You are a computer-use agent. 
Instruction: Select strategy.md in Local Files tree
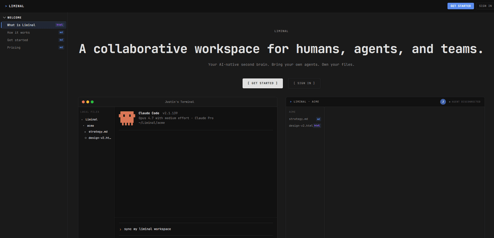tap(97, 132)
